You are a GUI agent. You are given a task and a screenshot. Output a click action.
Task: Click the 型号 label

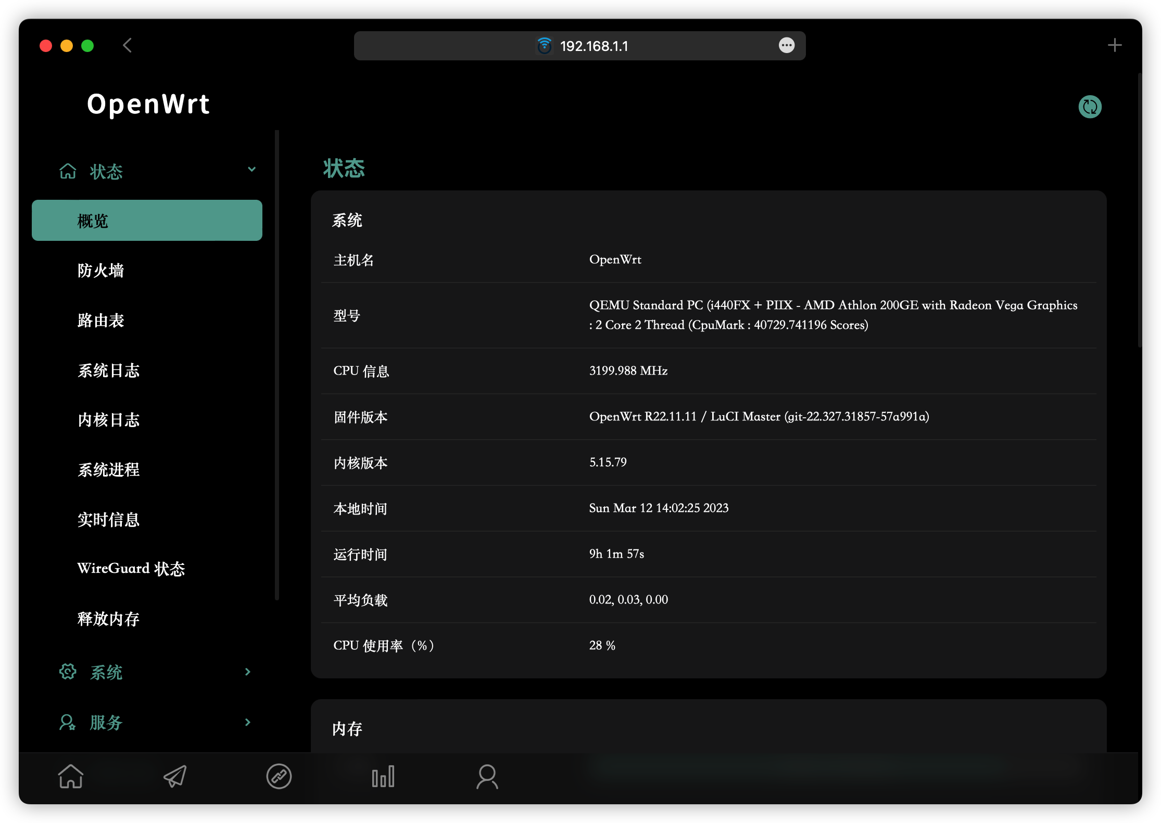pyautogui.click(x=347, y=316)
